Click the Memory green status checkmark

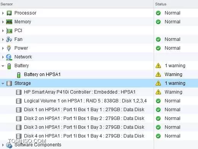tap(158, 22)
